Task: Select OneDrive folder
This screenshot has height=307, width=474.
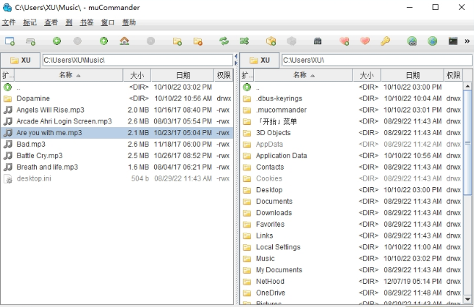Action: (x=352, y=293)
